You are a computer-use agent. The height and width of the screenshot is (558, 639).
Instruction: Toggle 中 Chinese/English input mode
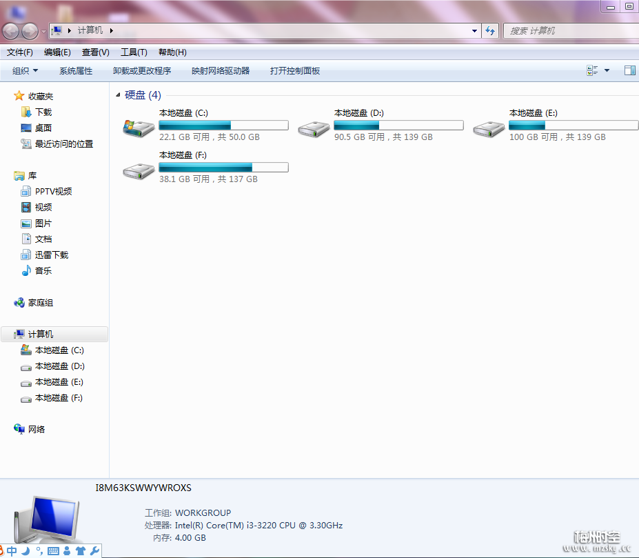coord(12,550)
